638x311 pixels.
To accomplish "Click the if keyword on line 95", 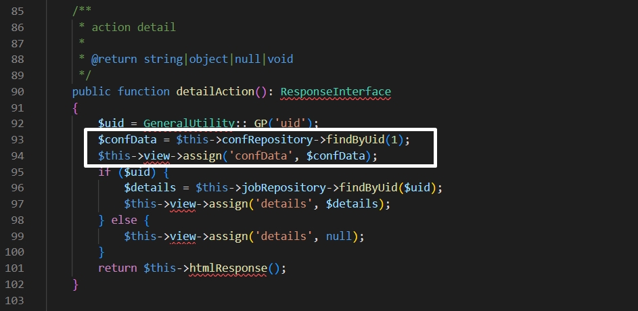I will tap(104, 172).
